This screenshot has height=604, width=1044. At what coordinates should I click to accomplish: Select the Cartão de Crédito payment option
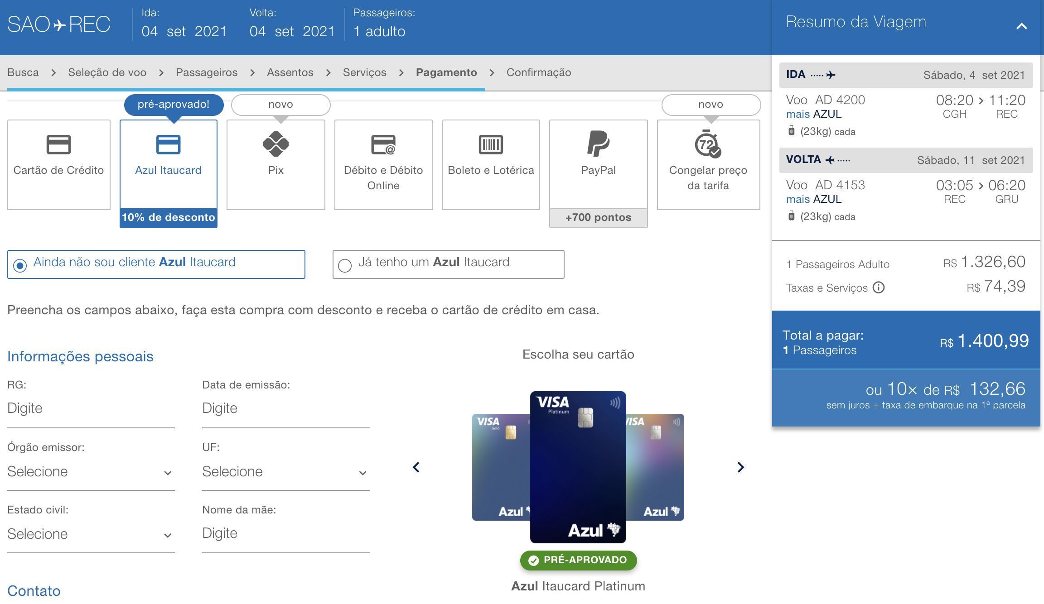(58, 164)
